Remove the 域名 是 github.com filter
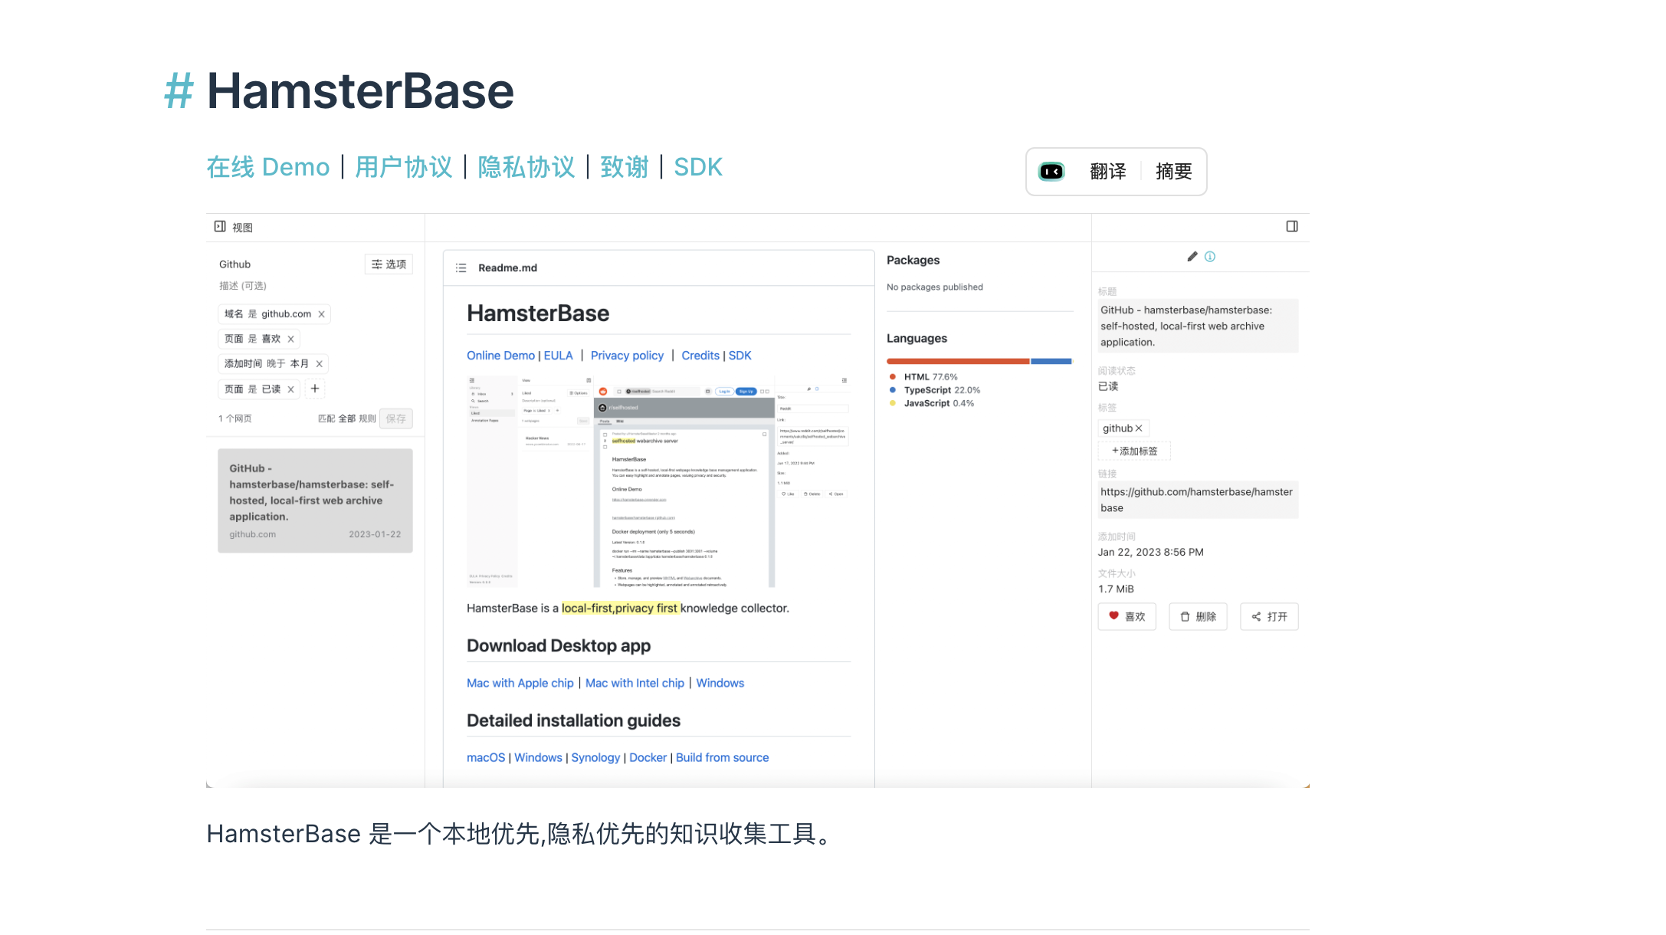This screenshot has height=935, width=1666. click(x=322, y=314)
